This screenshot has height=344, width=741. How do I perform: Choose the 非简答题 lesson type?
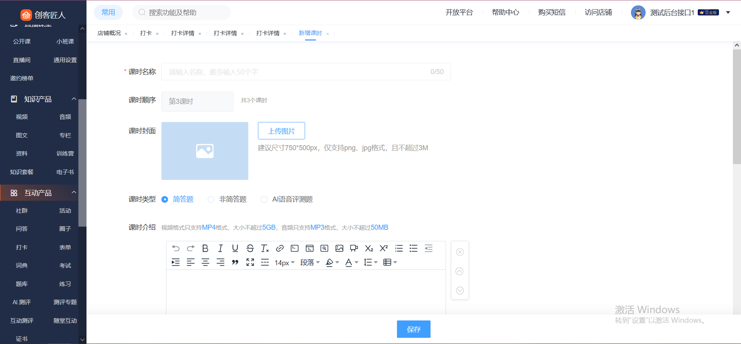(211, 200)
